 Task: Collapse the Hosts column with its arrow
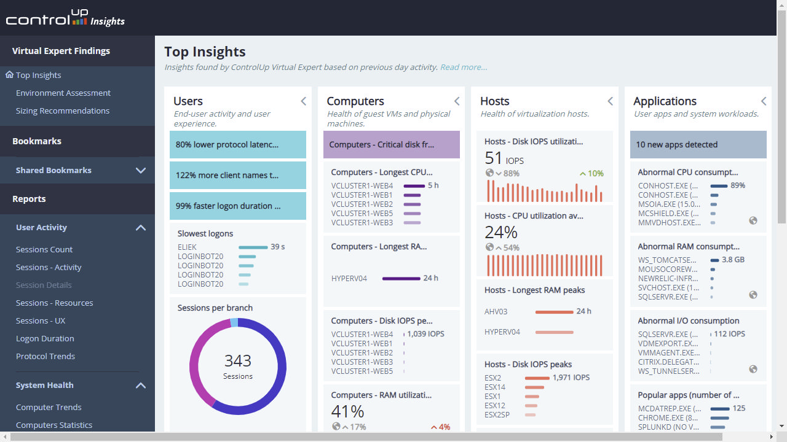[610, 101]
